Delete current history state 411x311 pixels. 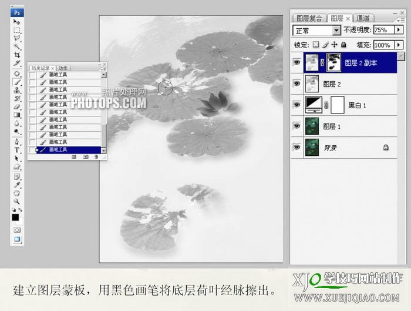coord(96,157)
